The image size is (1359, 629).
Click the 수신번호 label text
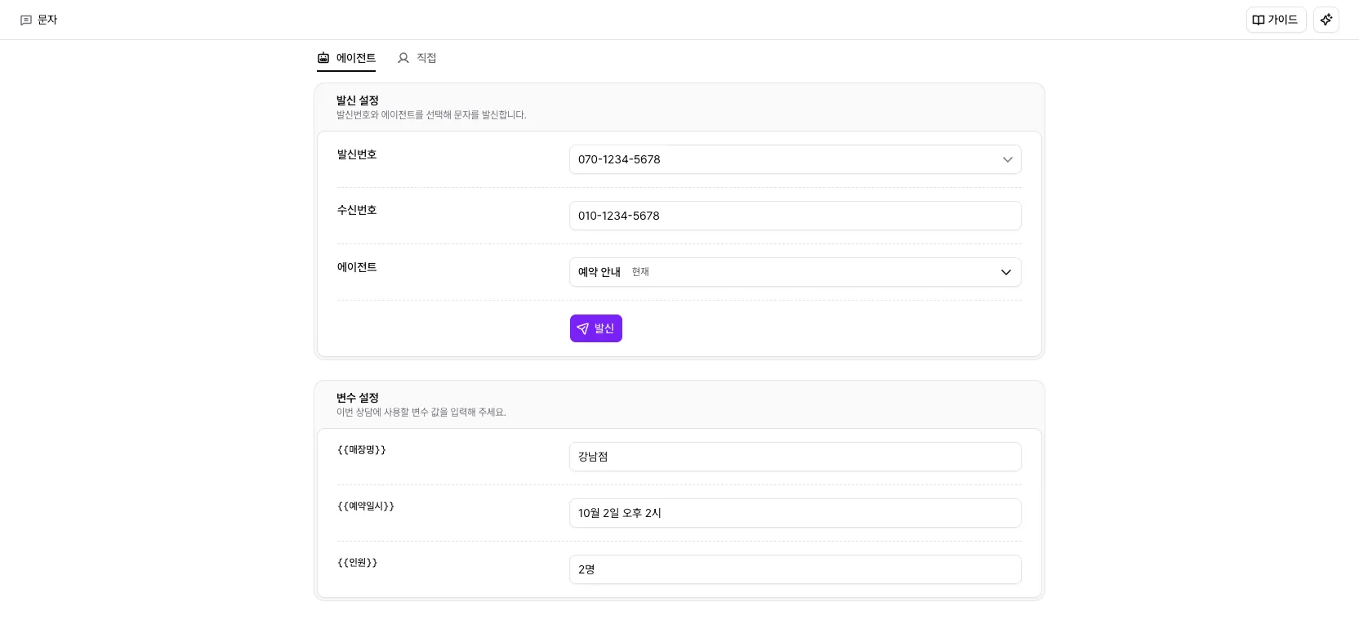[x=357, y=210]
